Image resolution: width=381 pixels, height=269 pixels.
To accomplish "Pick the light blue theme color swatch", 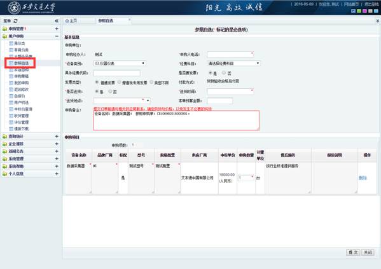I will point(376,11).
